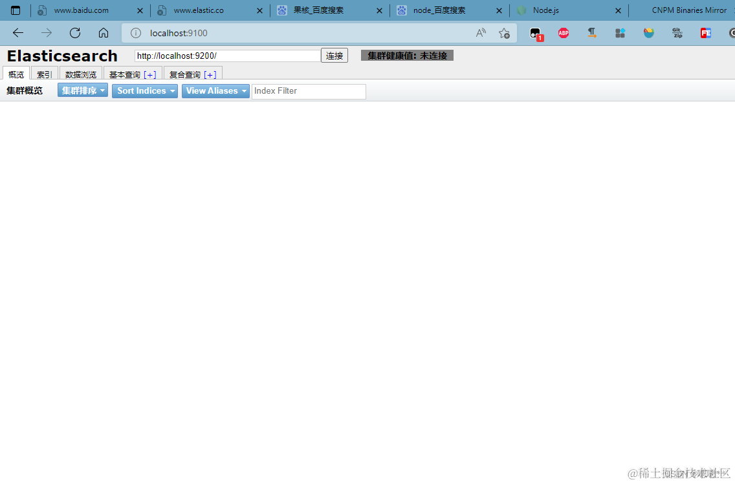Close the Node.js tab

pyautogui.click(x=619, y=10)
